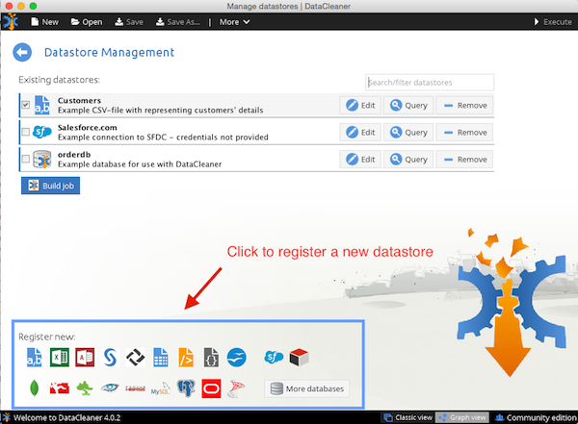This screenshot has width=578, height=424.
Task: Execute the current job
Action: click(553, 22)
